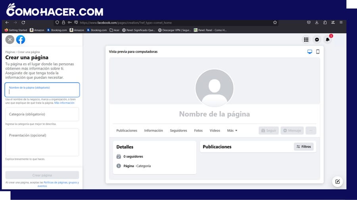The width and height of the screenshot is (357, 200).
Task: Open the first Booking.com bookmark
Action: [57, 30]
